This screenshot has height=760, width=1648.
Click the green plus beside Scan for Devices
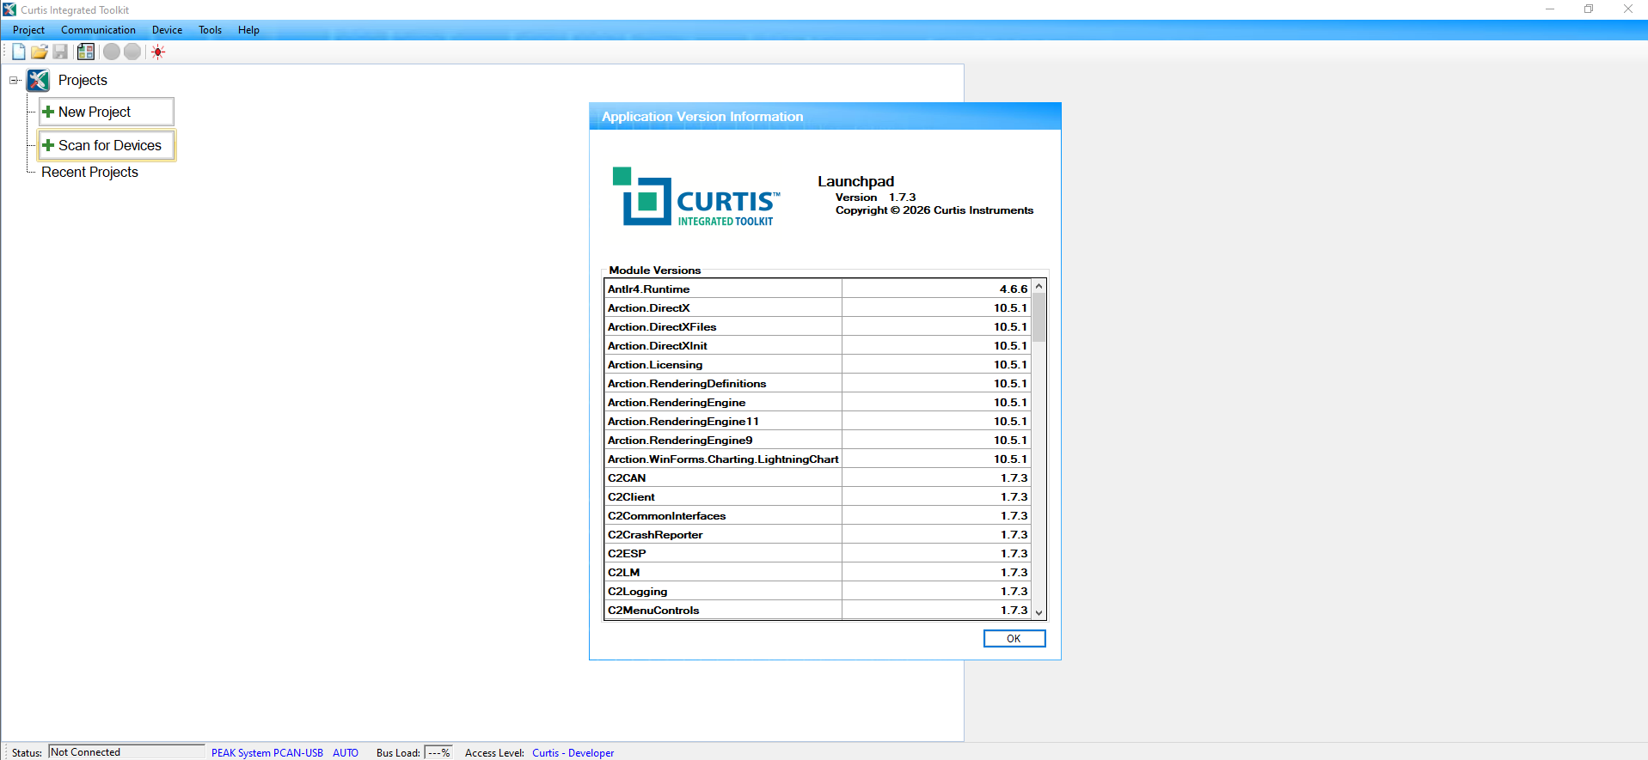pos(48,145)
